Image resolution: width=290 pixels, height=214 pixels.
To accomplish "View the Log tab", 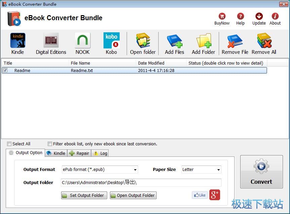I will (x=100, y=153).
